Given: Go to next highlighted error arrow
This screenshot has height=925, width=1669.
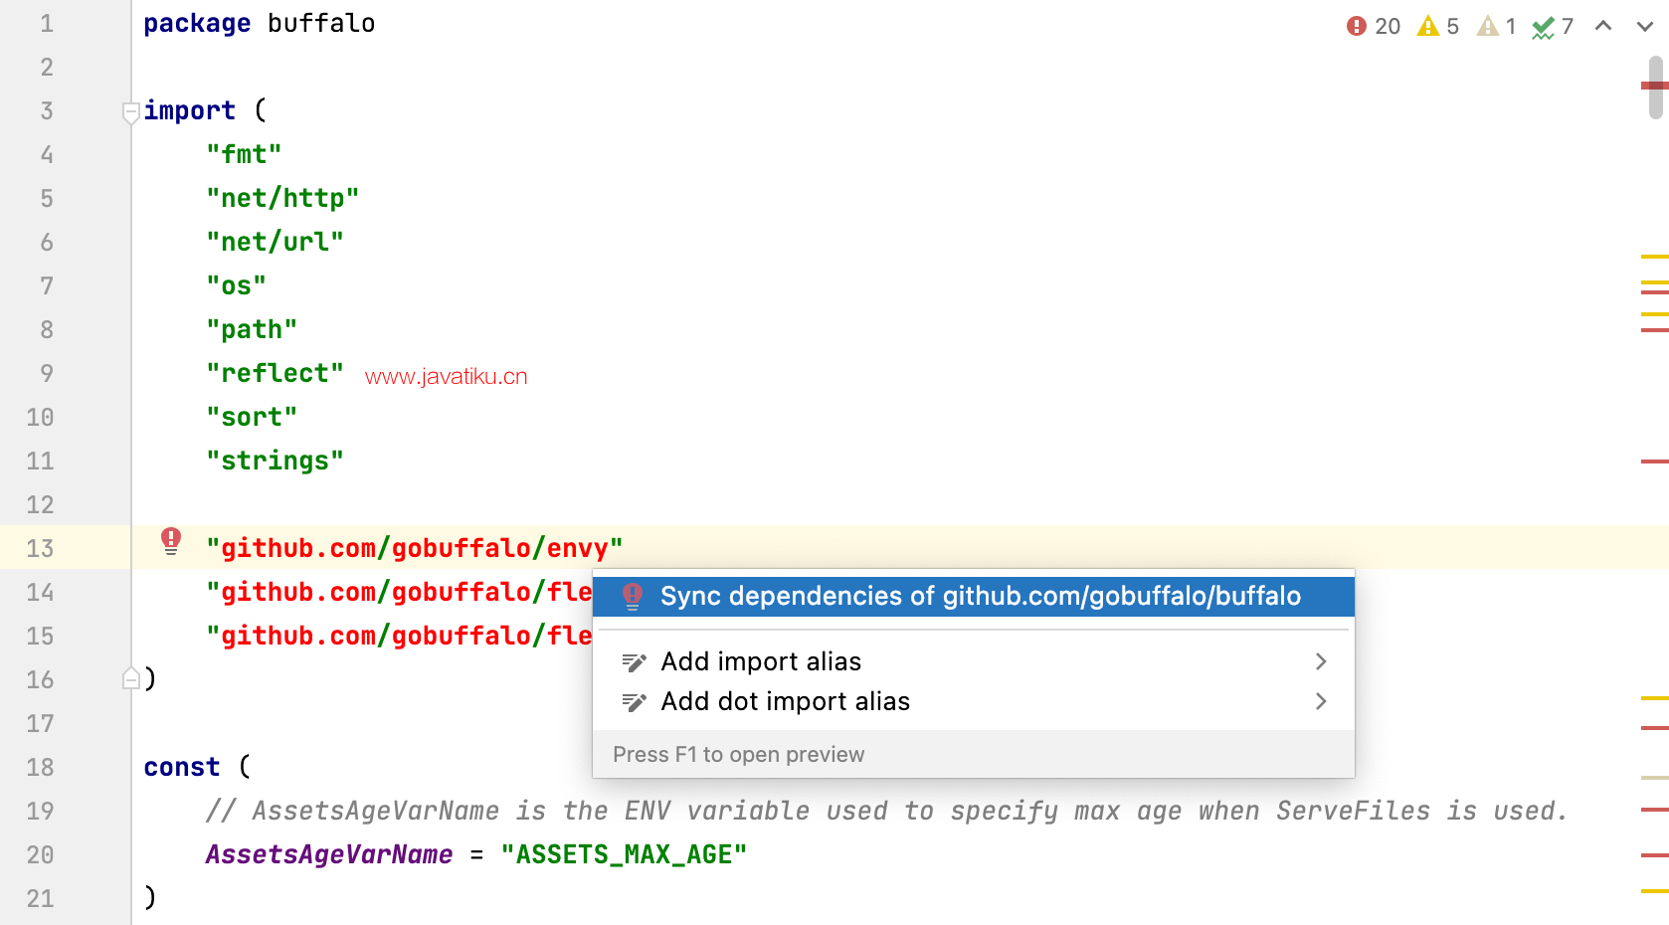Looking at the screenshot, I should click(1644, 26).
